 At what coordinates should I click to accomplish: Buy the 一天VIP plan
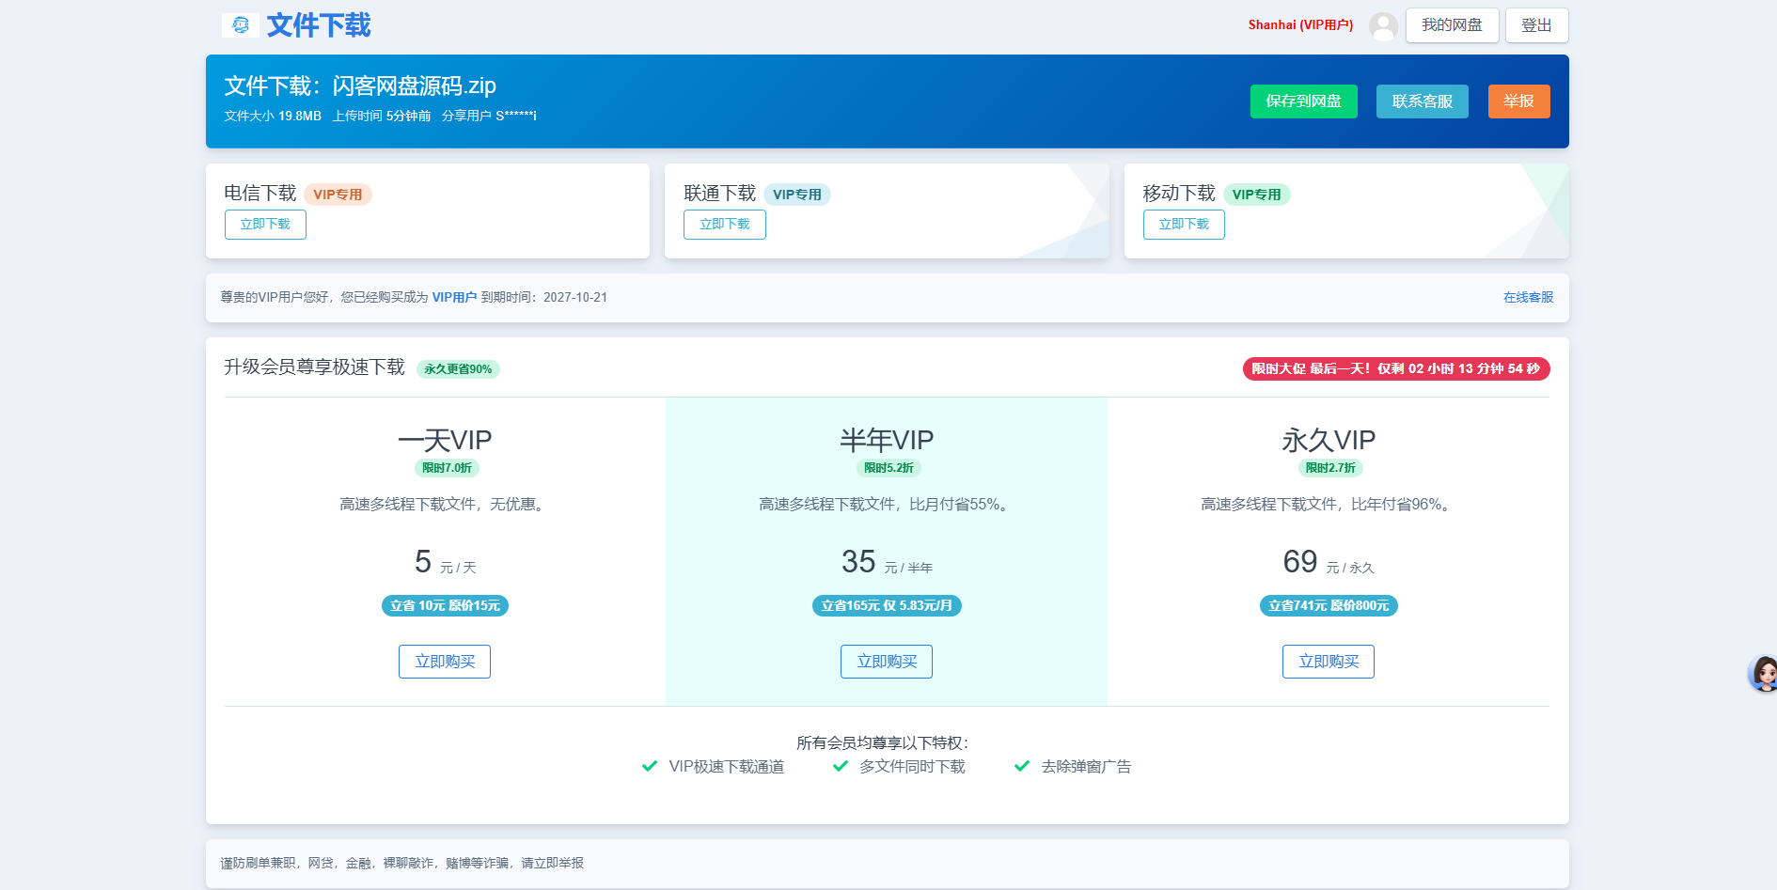click(x=445, y=662)
